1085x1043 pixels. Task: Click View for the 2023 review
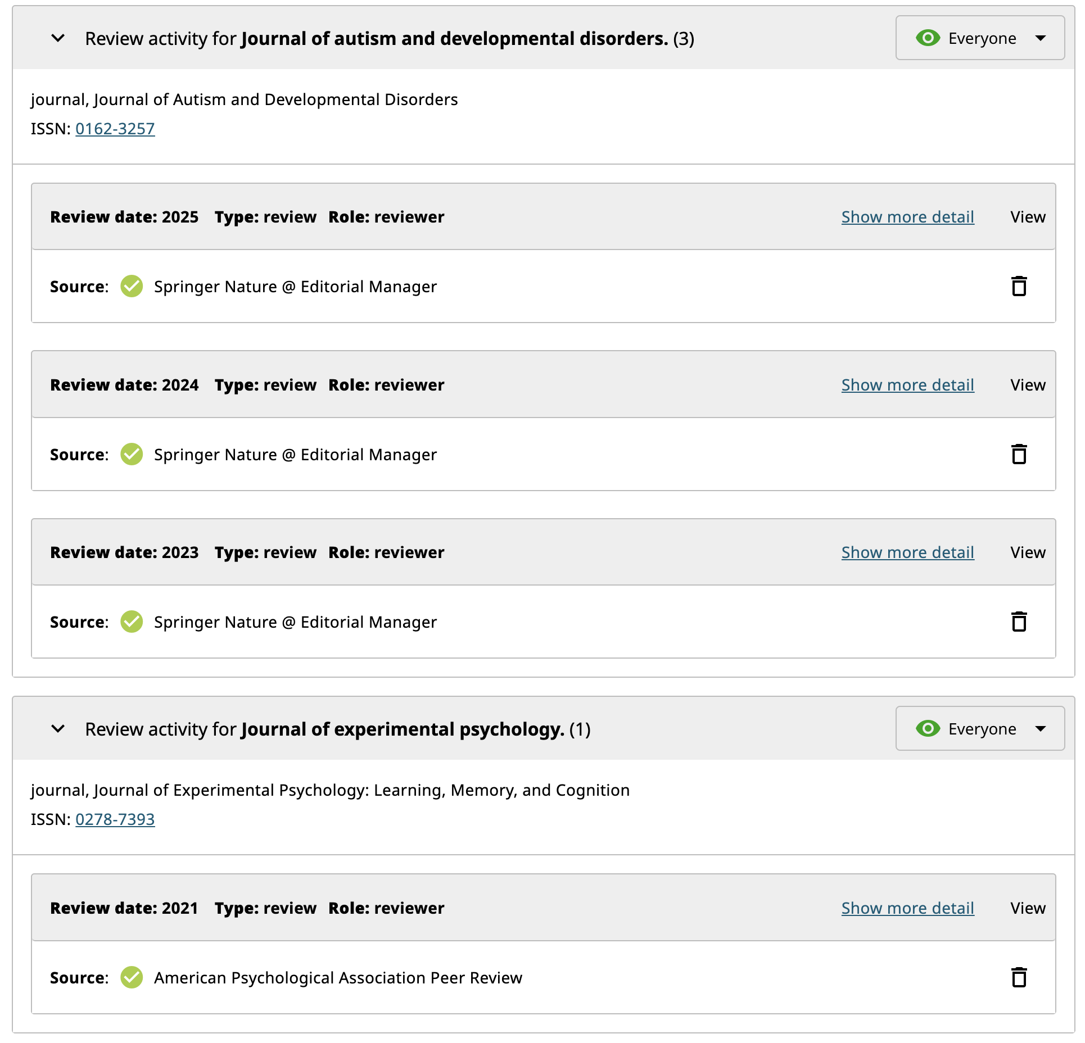[x=1028, y=552]
